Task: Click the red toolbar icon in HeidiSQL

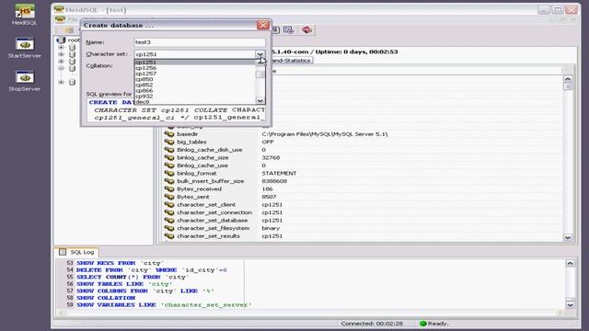Action: (x=306, y=29)
